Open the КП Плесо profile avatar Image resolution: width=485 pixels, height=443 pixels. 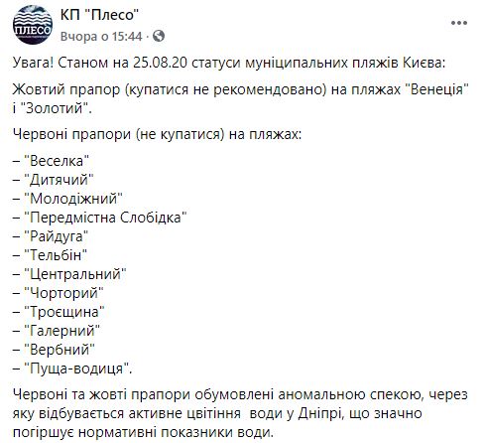33,25
